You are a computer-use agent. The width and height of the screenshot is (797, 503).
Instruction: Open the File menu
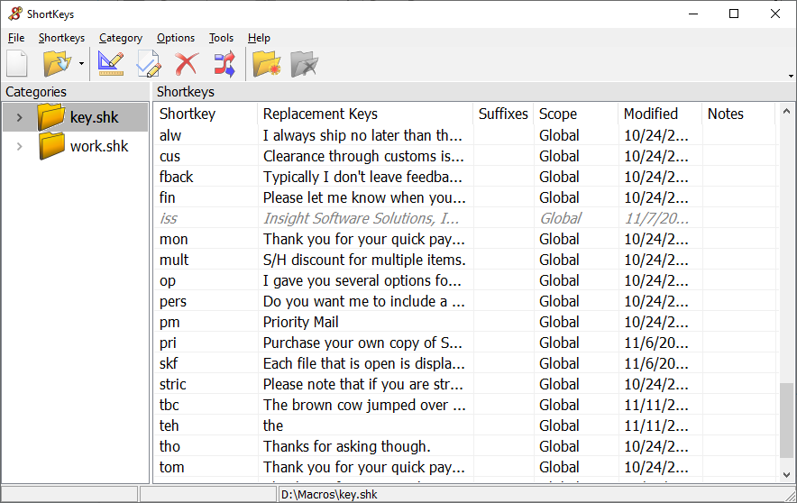pyautogui.click(x=16, y=38)
